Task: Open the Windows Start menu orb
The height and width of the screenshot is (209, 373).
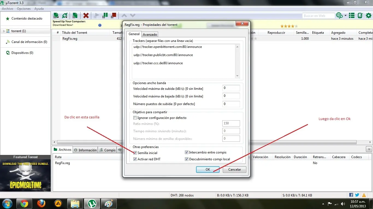Action: coord(7,203)
